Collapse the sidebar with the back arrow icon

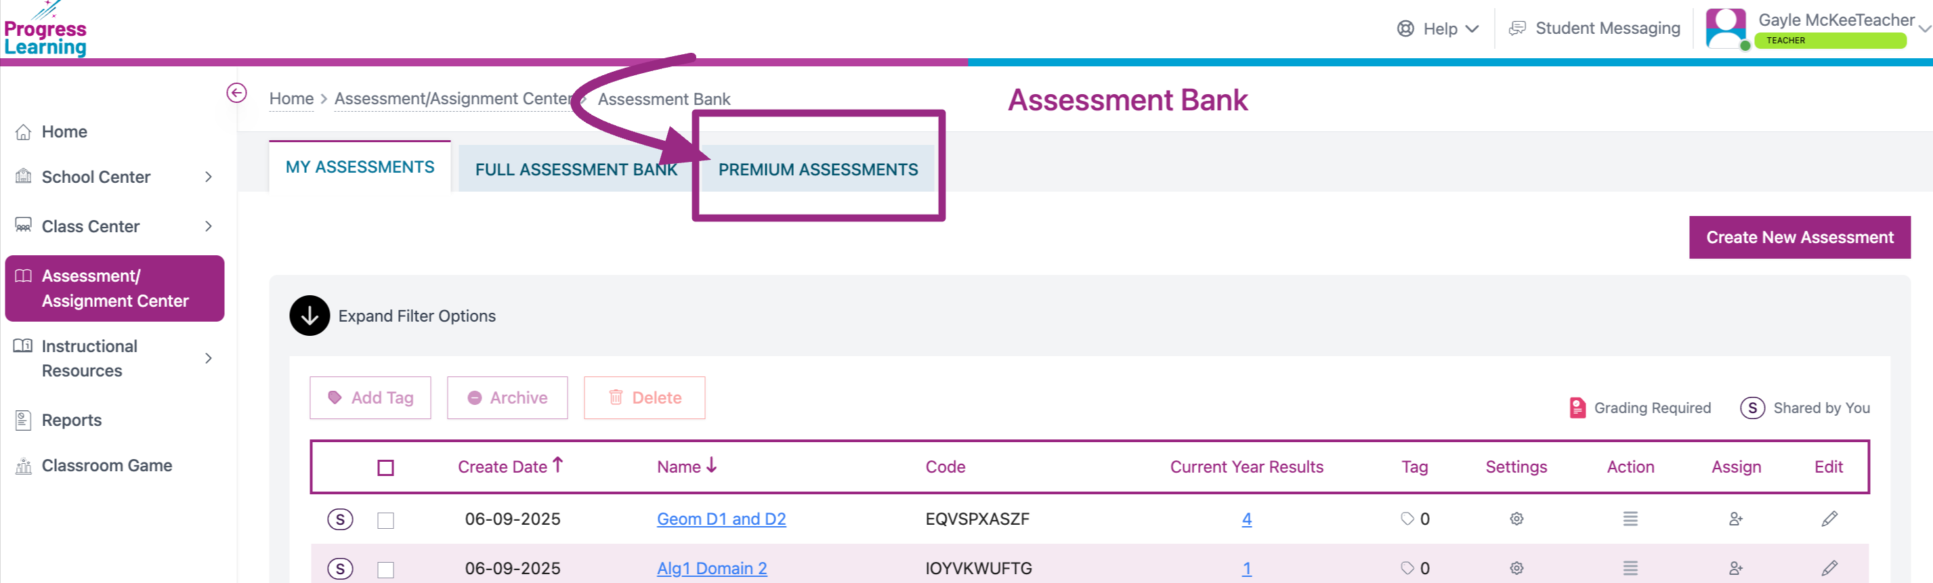coord(236,93)
